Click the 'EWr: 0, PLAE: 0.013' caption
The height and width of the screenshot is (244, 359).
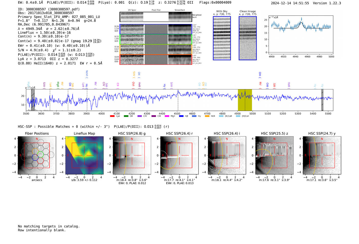tap(180, 183)
